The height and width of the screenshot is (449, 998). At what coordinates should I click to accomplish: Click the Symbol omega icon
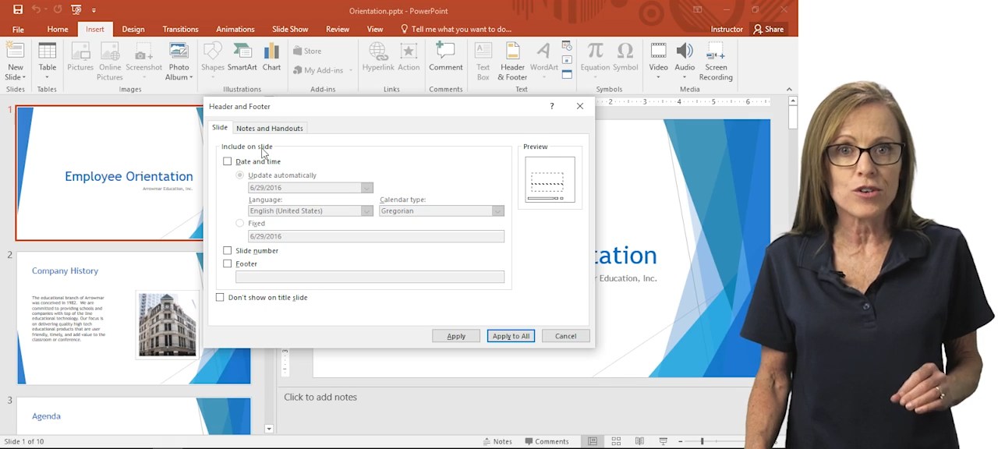coord(625,57)
